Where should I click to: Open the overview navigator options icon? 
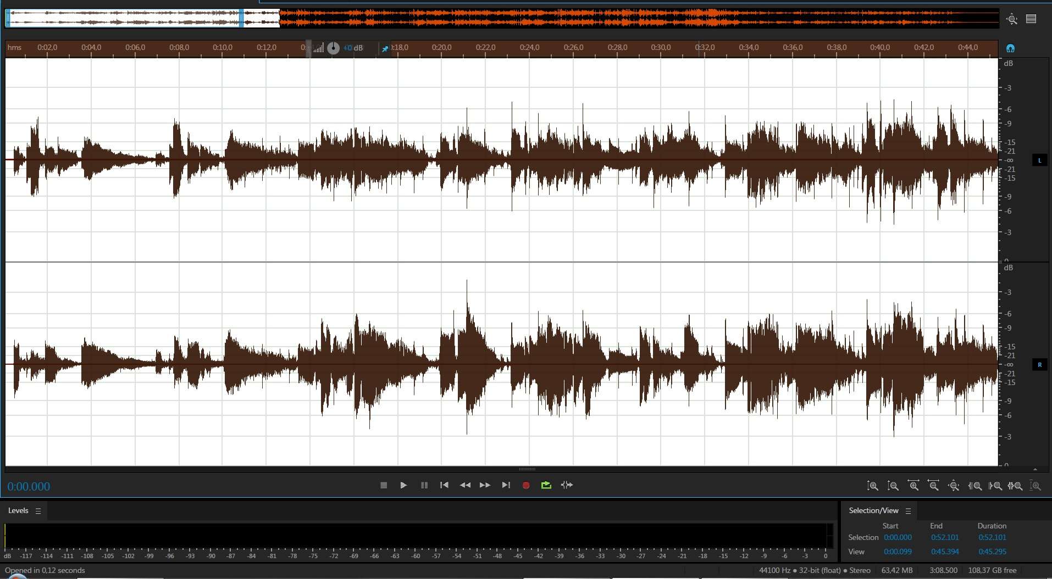[x=1031, y=19]
